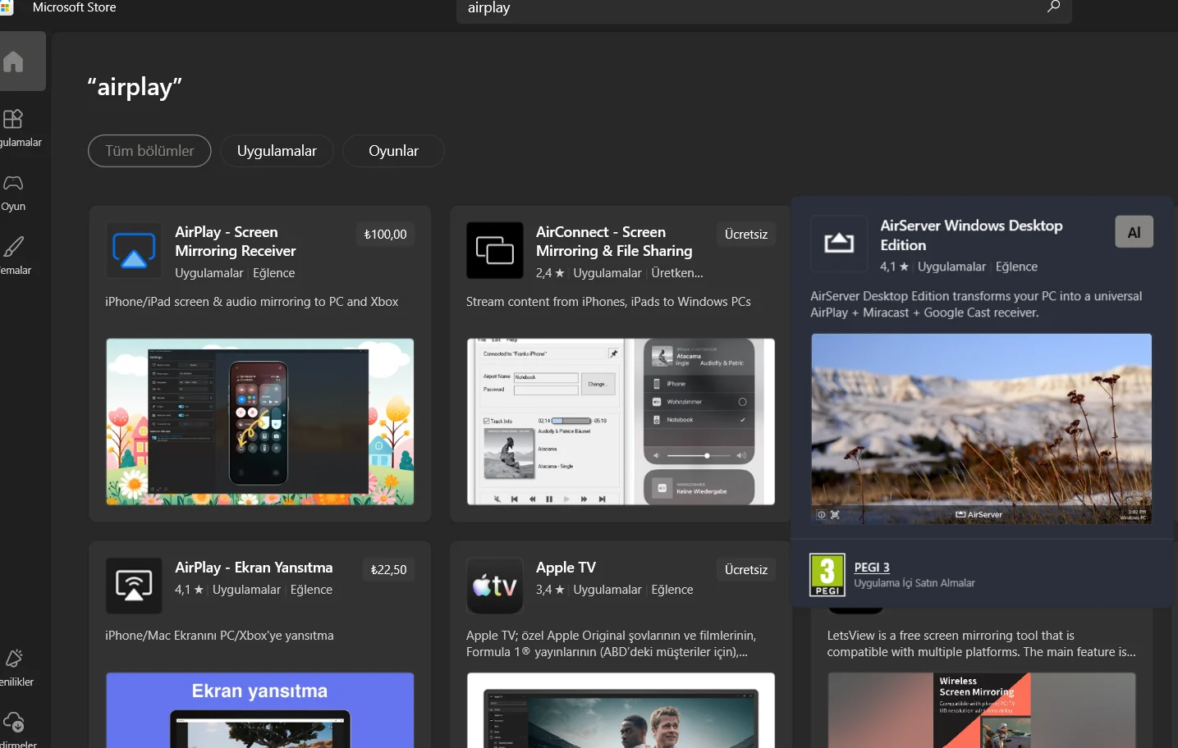Open the AirServer snowy landscape screenshot
Viewport: 1178px width, 748px height.
982,429
